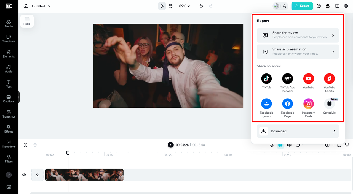
Task: Click the cloud save icon
Action: coord(26,6)
